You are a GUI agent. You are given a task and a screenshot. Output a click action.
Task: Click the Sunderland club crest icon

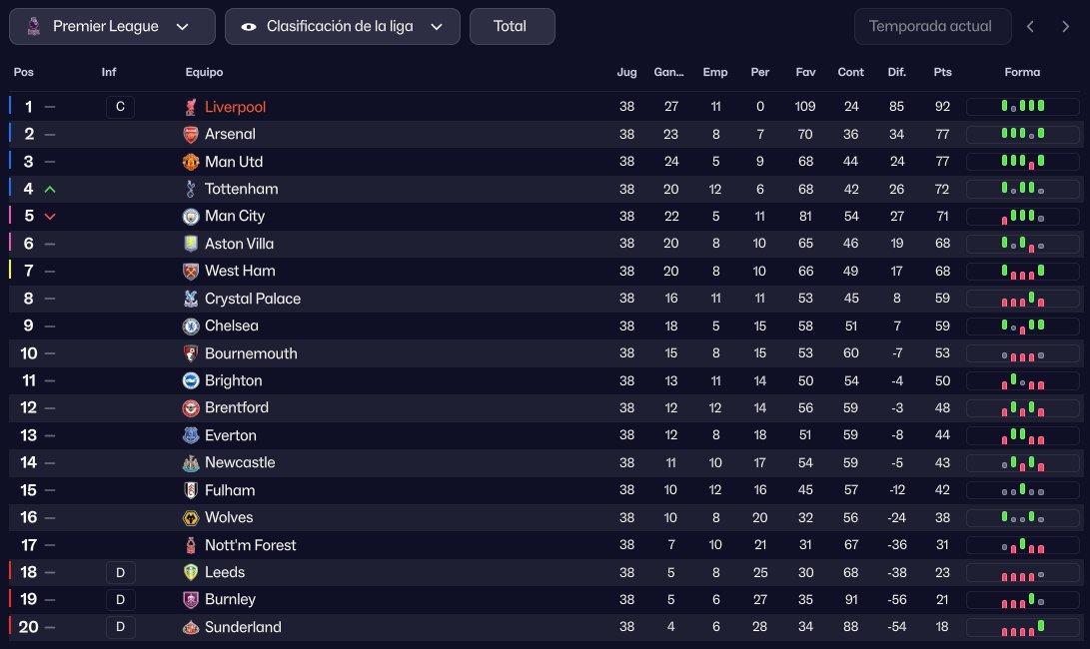point(191,627)
